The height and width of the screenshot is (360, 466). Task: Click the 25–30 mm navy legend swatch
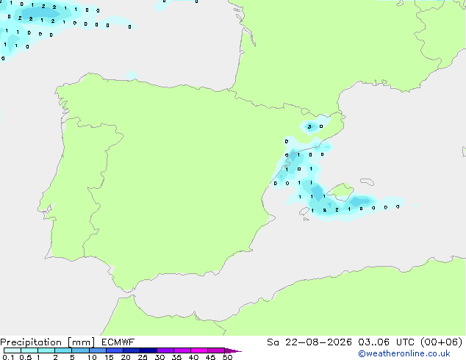(x=148, y=350)
